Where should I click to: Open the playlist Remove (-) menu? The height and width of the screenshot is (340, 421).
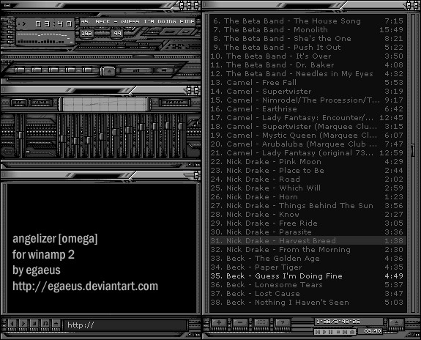(x=241, y=322)
